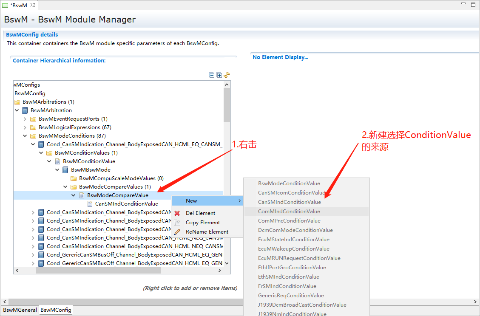Click the expand all tree icon

(x=219, y=75)
